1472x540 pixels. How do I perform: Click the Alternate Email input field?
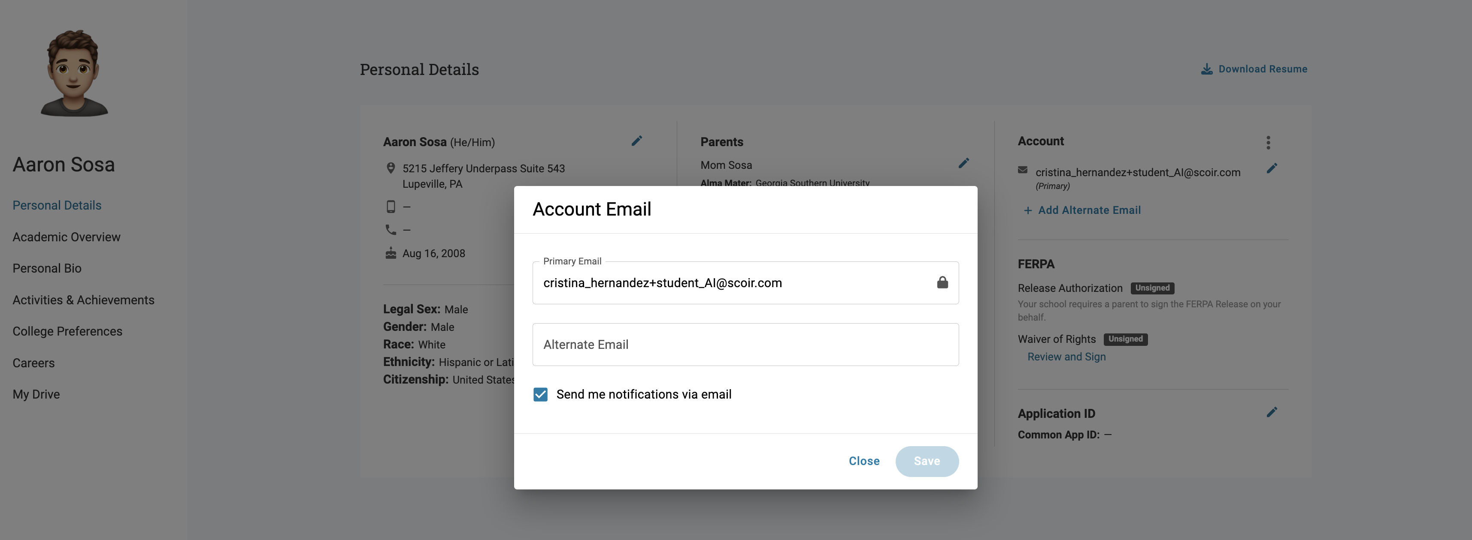745,345
